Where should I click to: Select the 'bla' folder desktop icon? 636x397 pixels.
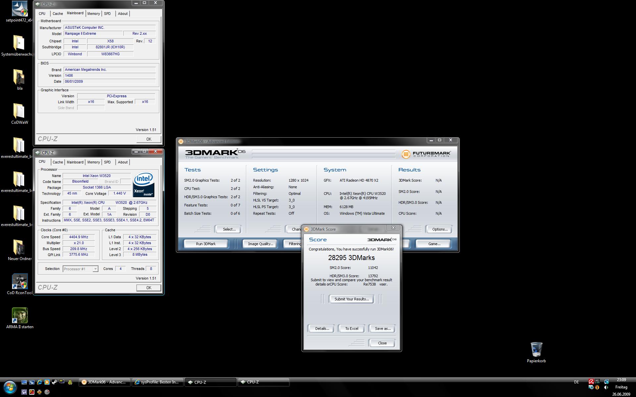point(20,79)
